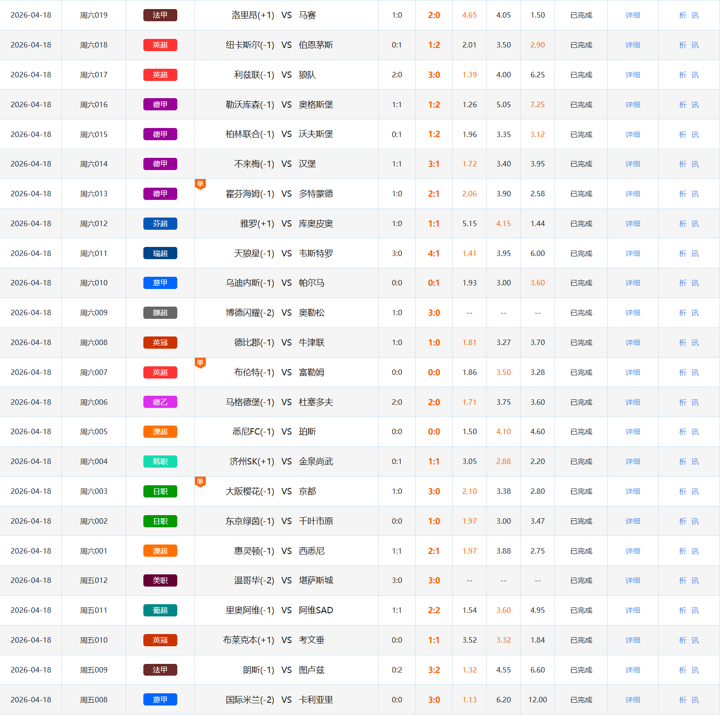Open 析 analysis for 利兹联 vs 狼队
Screen dimensions: 720x715
(682, 75)
